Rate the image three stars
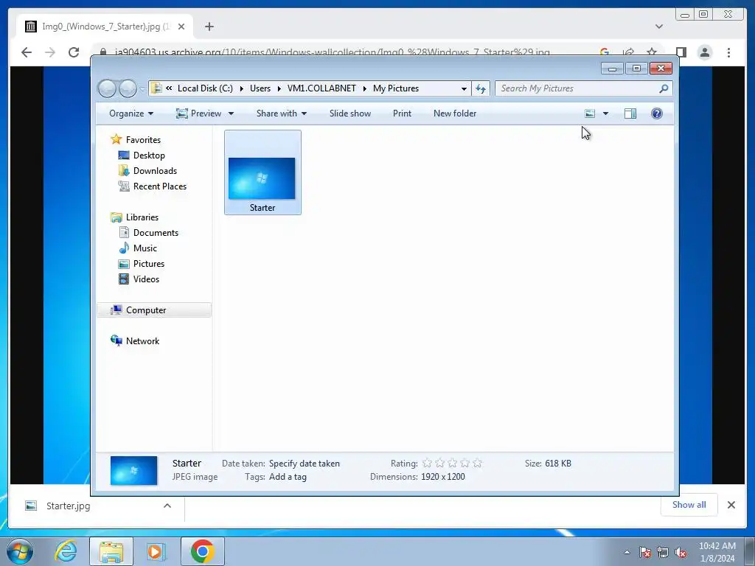Screen dimensions: 755x566 click(x=452, y=463)
